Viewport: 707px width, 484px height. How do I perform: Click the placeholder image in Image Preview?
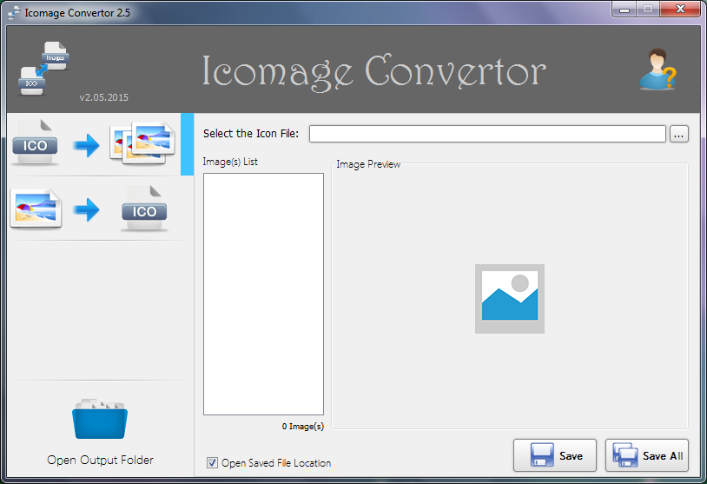pyautogui.click(x=510, y=299)
